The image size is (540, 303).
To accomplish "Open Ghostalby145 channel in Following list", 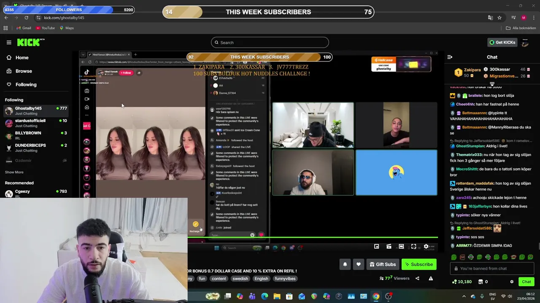I will click(x=36, y=111).
